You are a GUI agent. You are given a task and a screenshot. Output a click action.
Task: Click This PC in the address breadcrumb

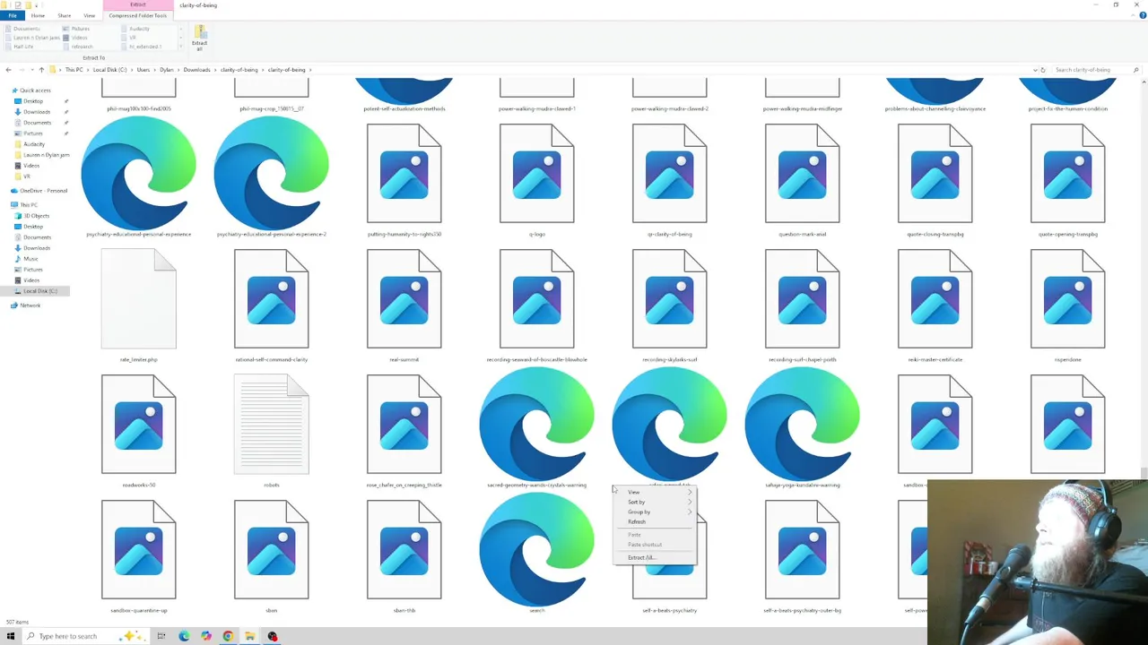coord(74,70)
